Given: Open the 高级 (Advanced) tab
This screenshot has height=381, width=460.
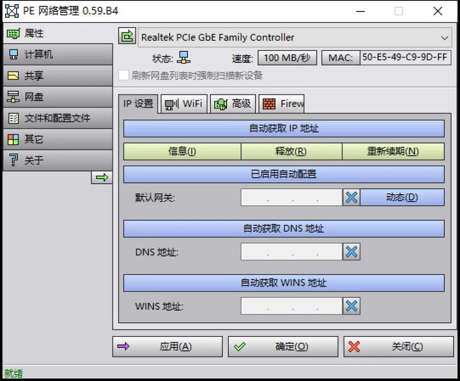Looking at the screenshot, I should tap(233, 103).
